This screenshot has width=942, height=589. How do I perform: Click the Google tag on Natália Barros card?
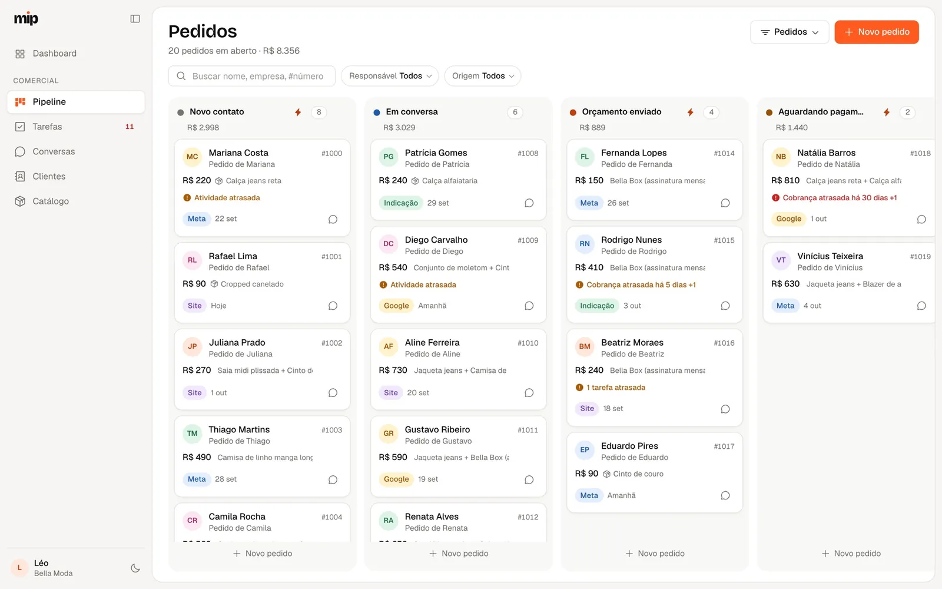[x=789, y=219]
